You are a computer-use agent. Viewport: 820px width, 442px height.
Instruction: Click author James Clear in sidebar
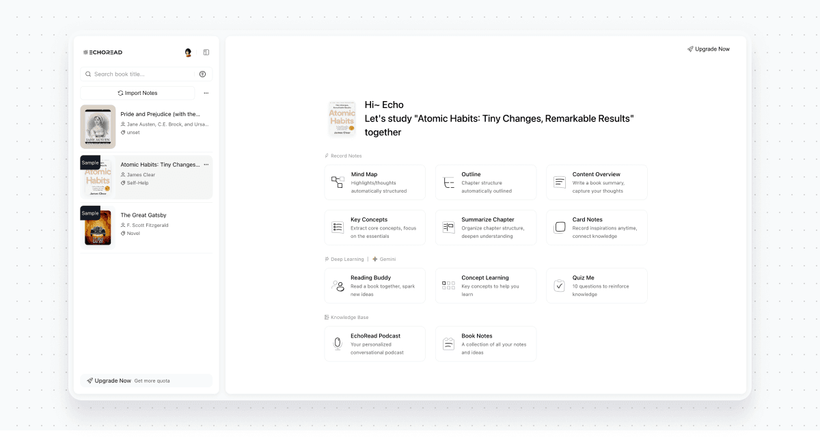coord(141,175)
